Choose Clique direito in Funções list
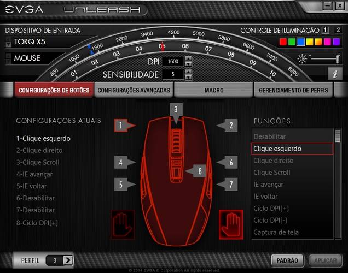 tap(292, 161)
